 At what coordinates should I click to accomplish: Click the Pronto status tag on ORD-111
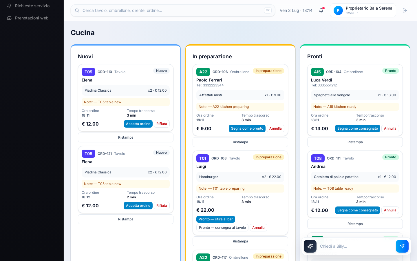[x=391, y=157]
